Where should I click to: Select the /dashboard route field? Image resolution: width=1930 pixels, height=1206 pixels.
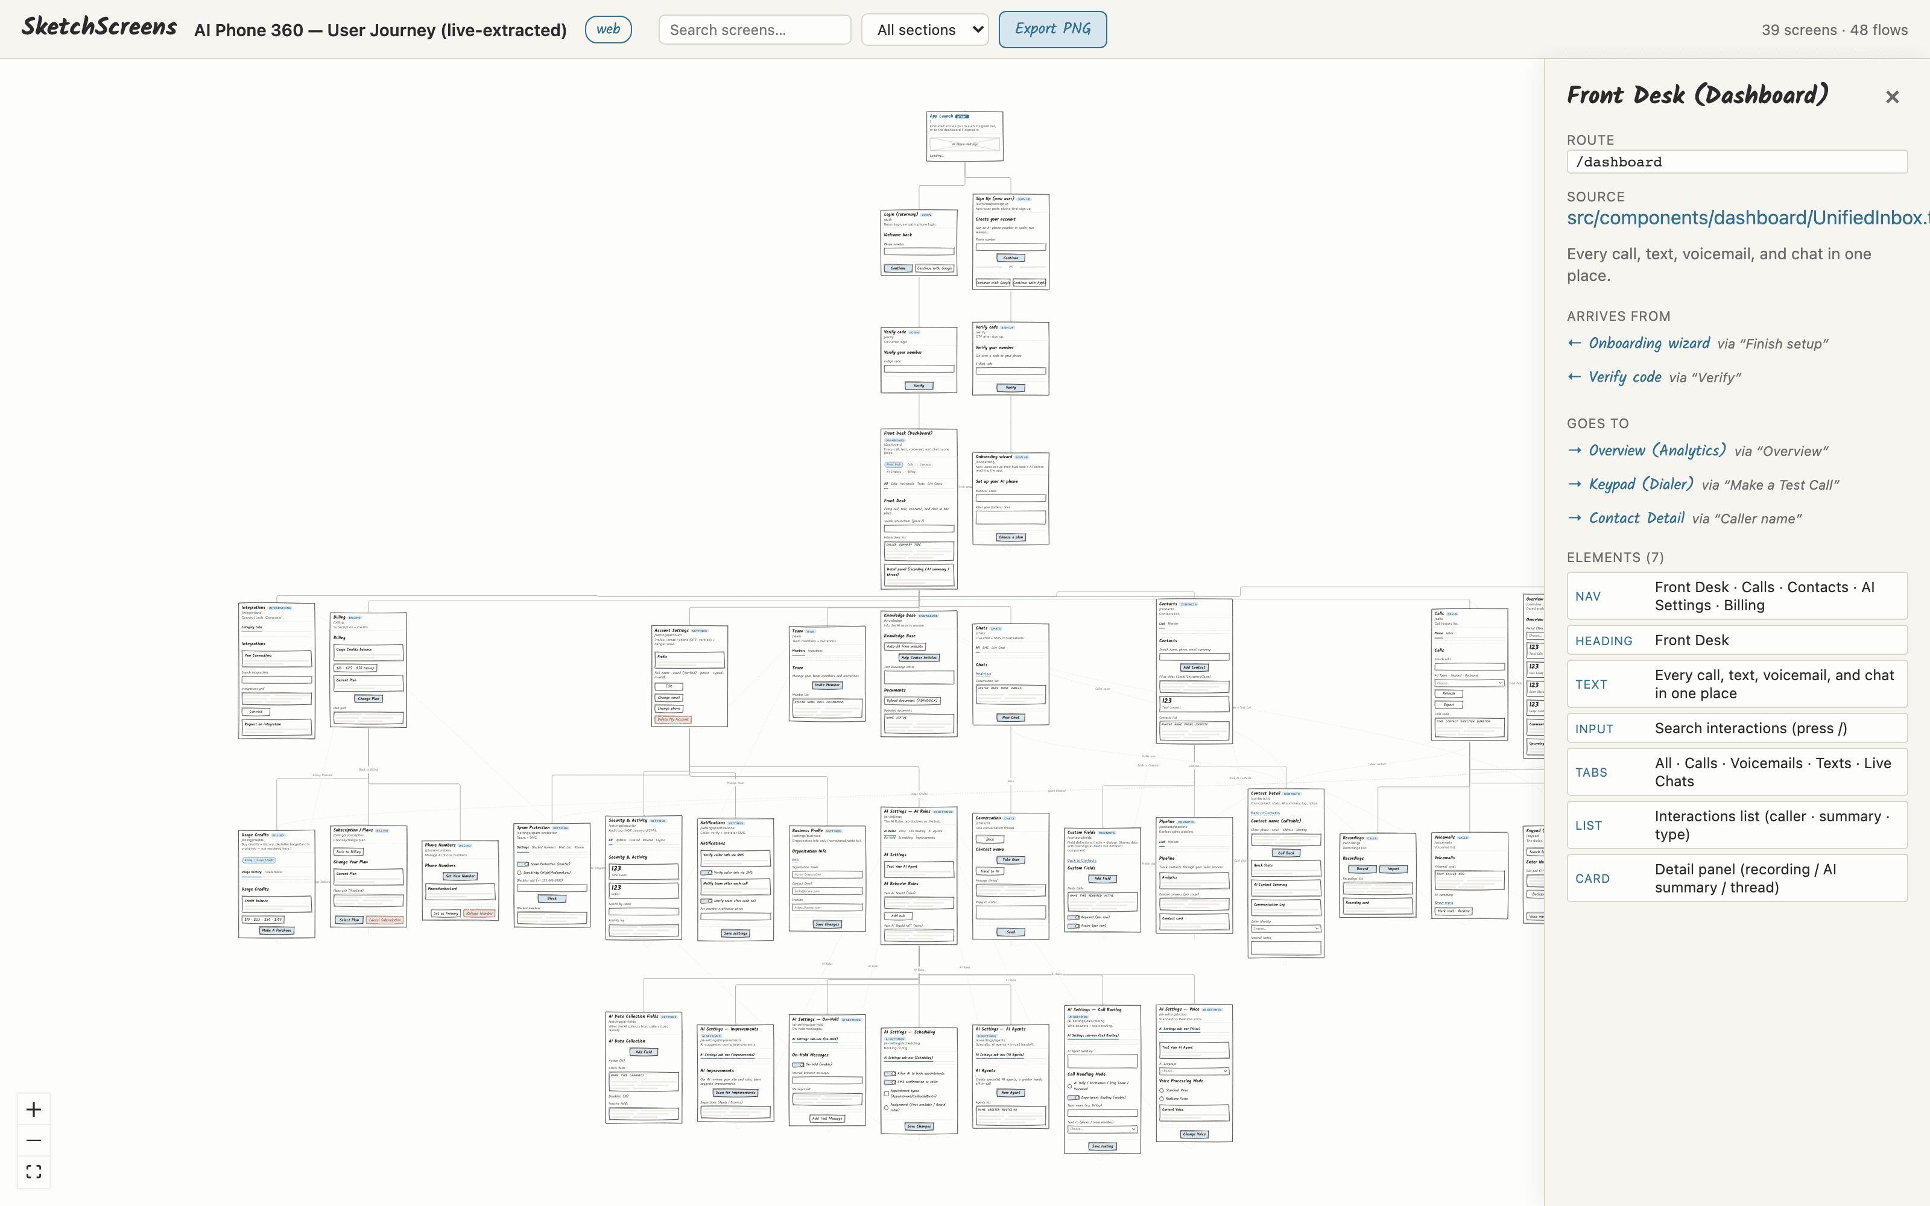[1737, 162]
